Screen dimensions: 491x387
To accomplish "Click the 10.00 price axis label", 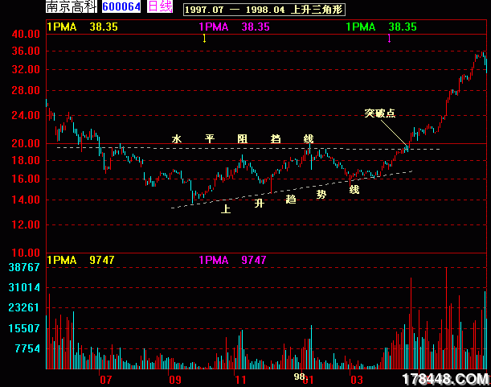I will 26,253.
